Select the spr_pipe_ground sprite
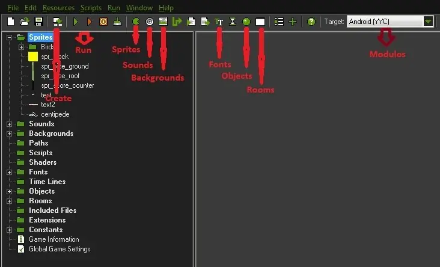The height and width of the screenshot is (267, 440). click(65, 66)
